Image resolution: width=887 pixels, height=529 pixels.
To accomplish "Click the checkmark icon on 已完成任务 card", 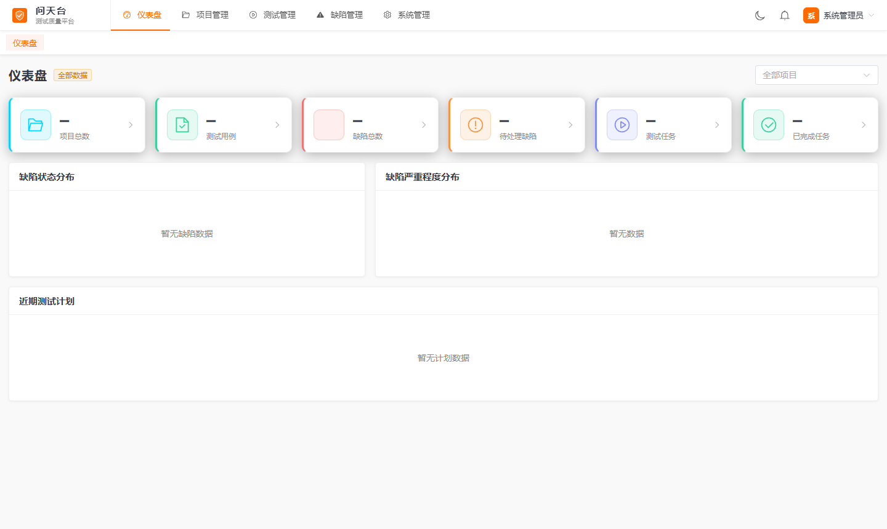I will [x=769, y=125].
